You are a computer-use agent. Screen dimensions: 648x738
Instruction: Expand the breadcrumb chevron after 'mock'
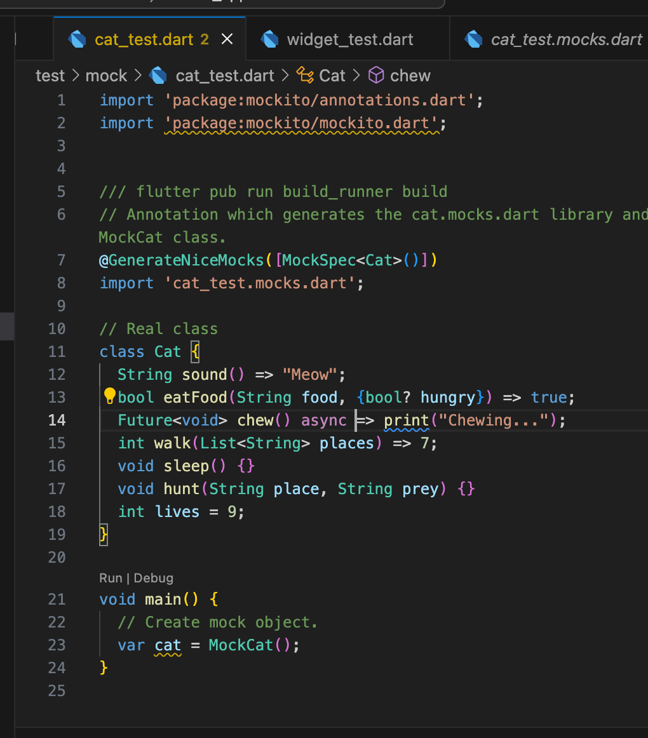(x=137, y=76)
